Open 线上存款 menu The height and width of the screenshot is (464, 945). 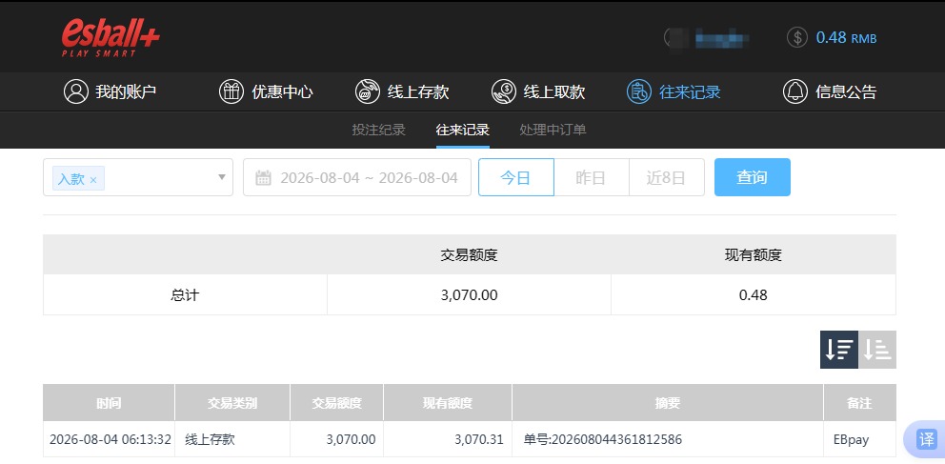tap(402, 91)
